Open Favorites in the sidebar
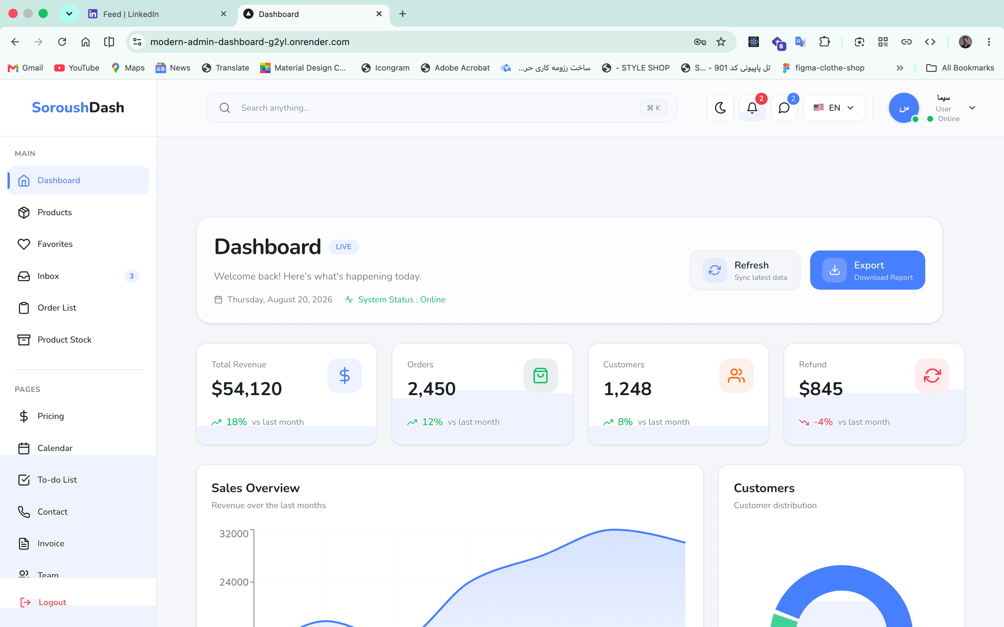The width and height of the screenshot is (1004, 627). click(78, 244)
